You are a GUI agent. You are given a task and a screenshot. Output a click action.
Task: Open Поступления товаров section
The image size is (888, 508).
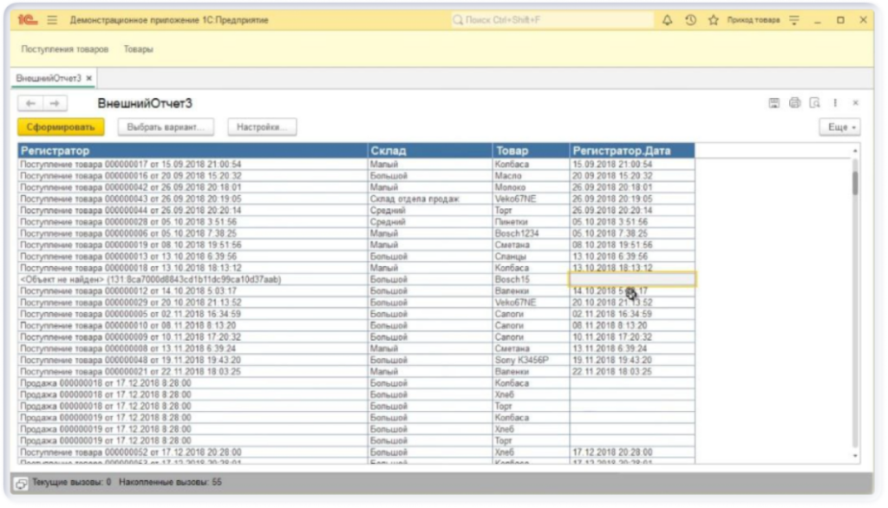65,49
